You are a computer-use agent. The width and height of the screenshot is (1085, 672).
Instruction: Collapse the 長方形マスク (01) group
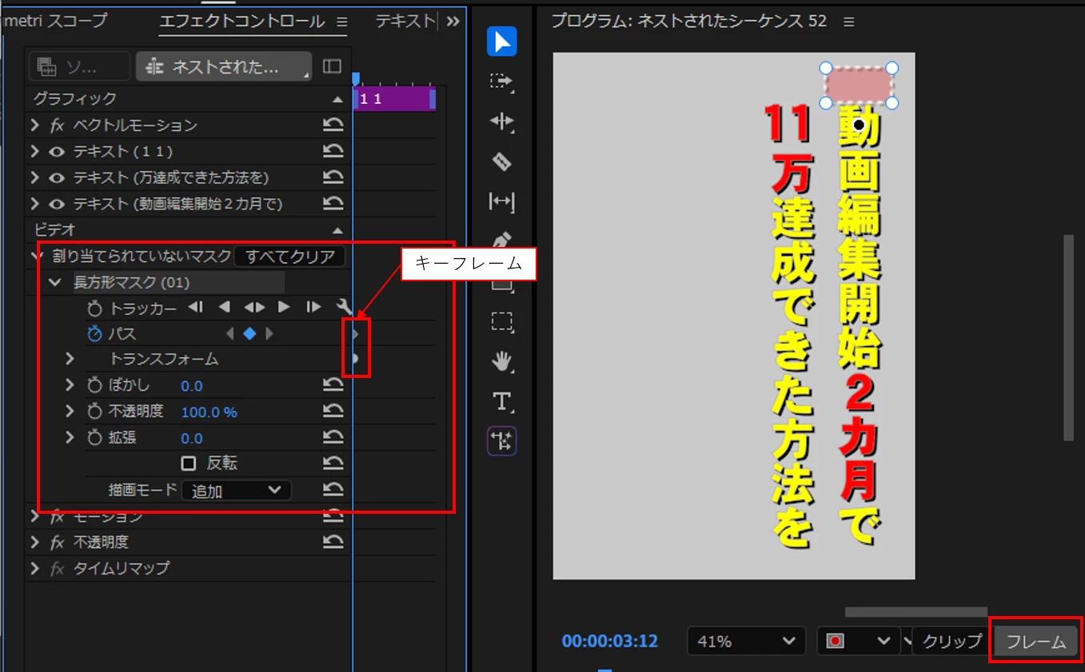tap(55, 282)
